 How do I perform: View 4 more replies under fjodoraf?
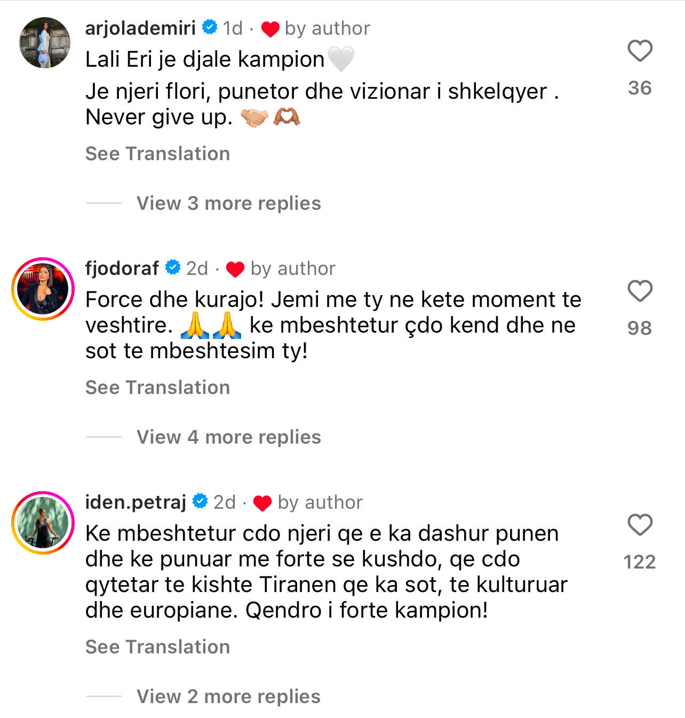[x=228, y=437]
